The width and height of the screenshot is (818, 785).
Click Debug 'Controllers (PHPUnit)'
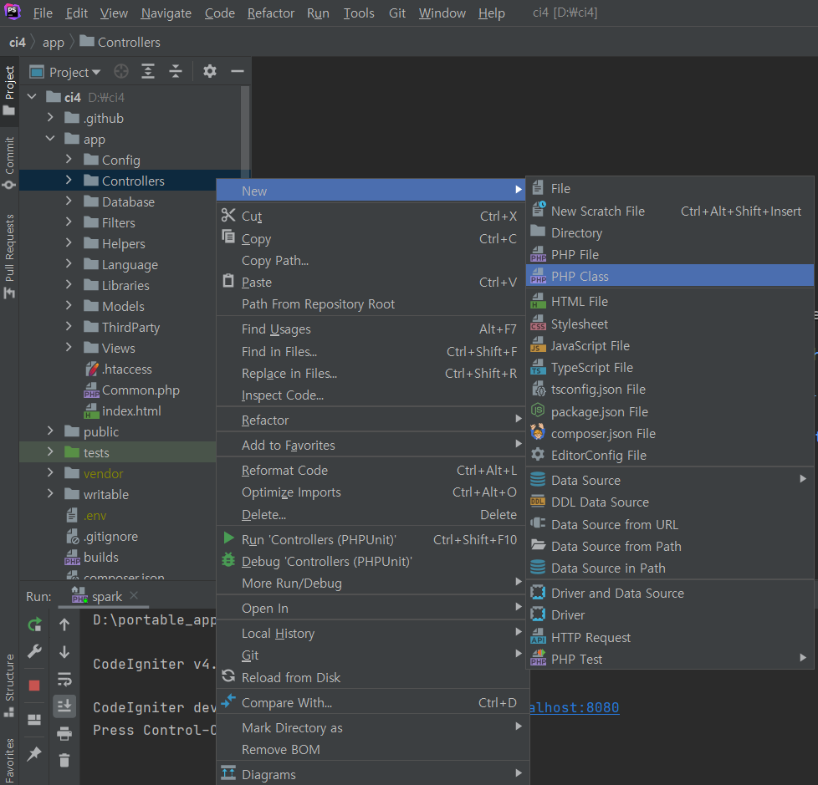pos(371,561)
